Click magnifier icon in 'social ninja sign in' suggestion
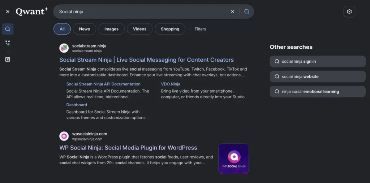 tap(277, 61)
